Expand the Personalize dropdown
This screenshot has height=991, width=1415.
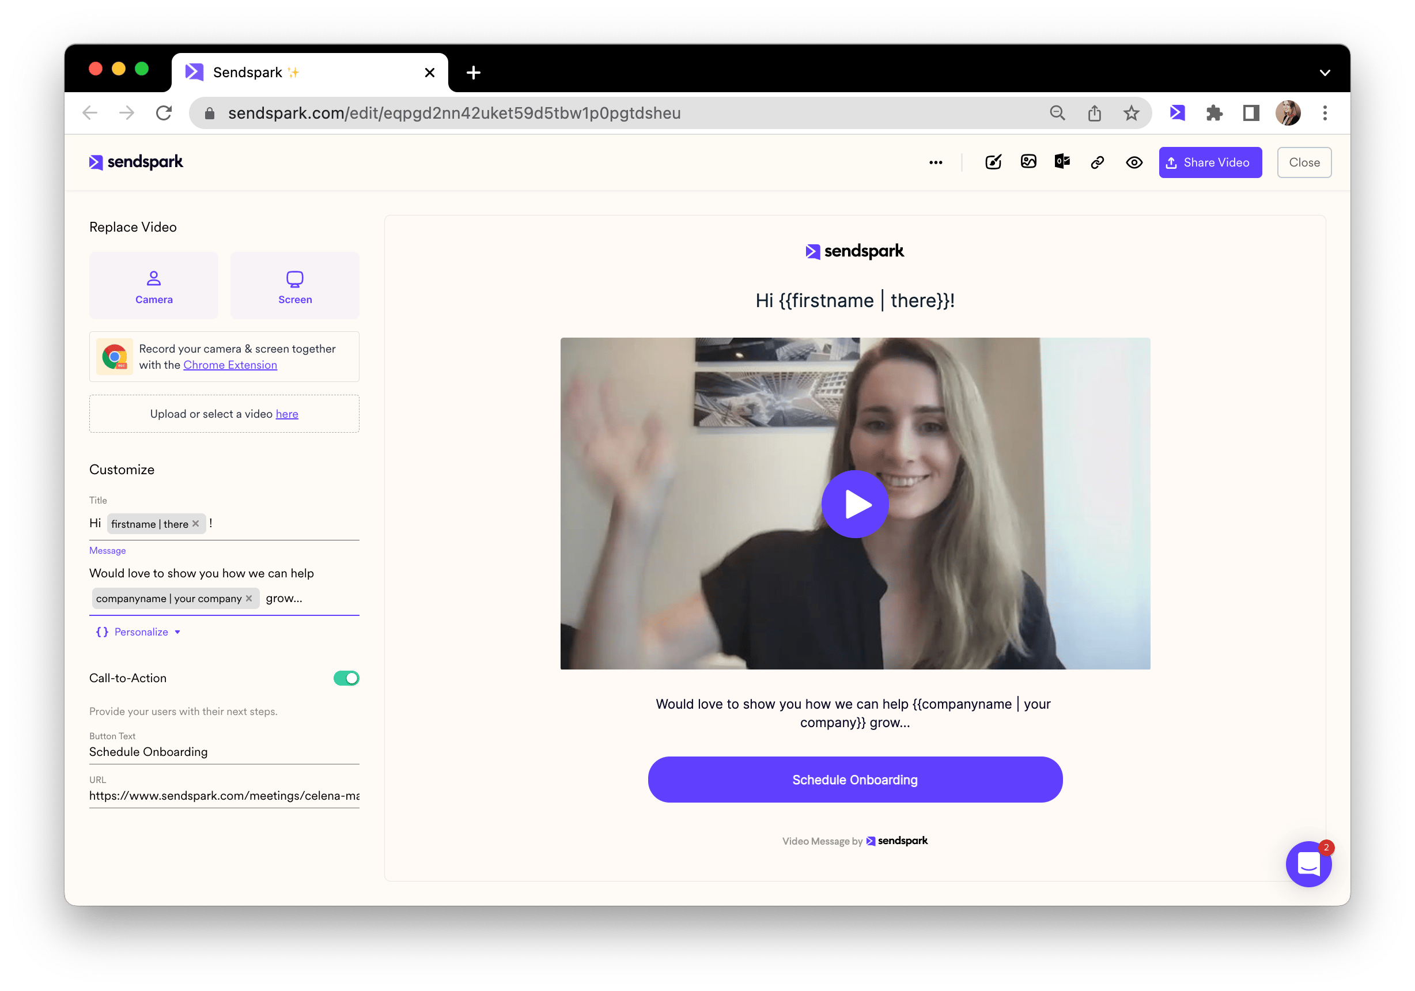(138, 631)
